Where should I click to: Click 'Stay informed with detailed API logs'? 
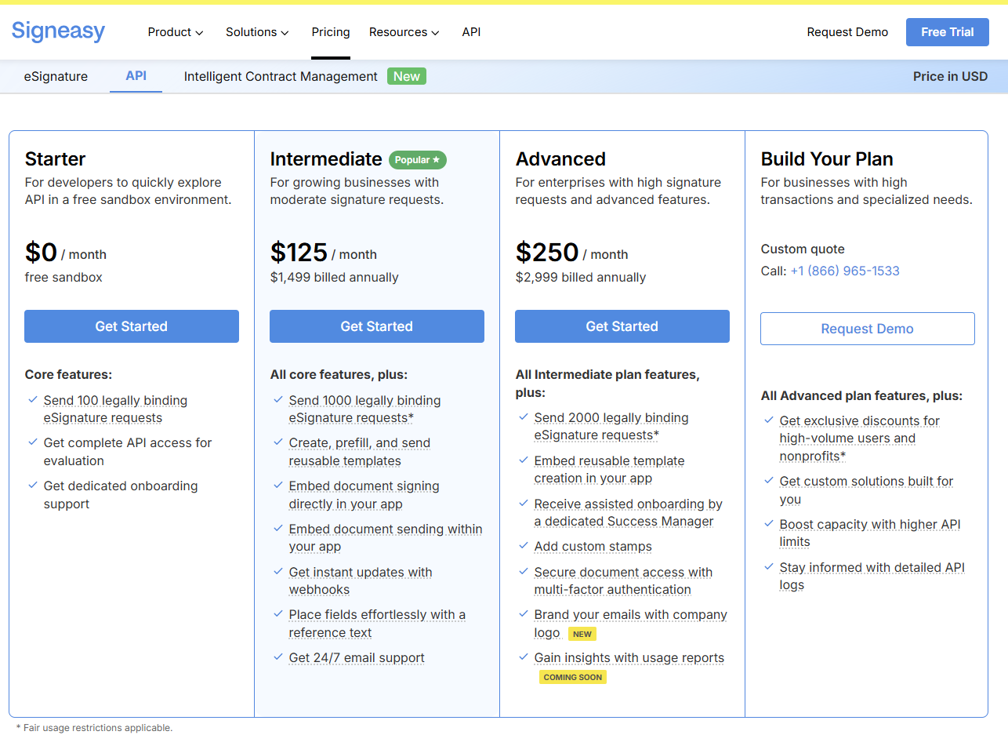(872, 577)
